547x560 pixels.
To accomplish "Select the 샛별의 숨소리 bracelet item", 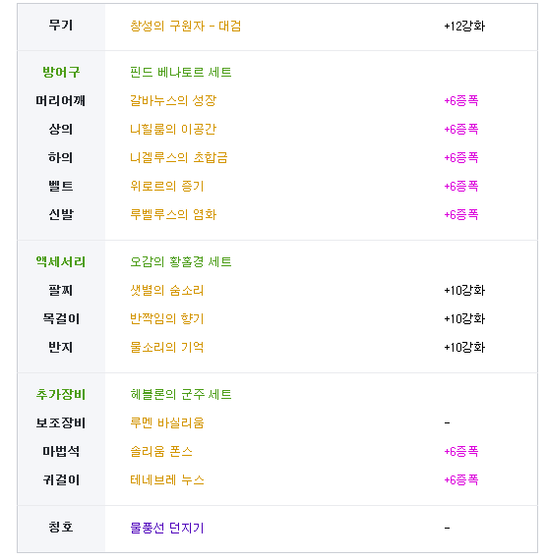I will coord(167,291).
